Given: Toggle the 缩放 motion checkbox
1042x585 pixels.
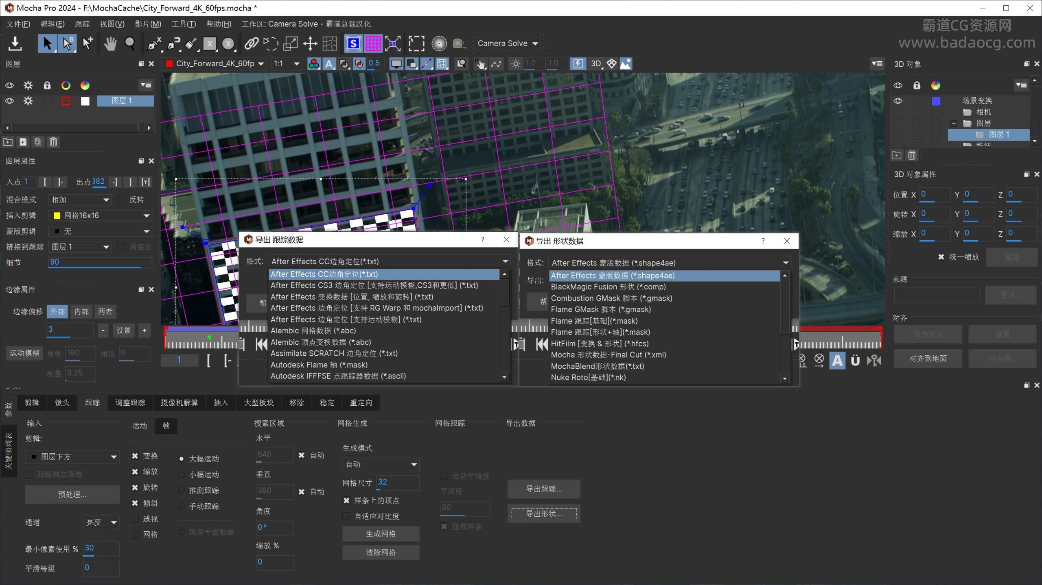Looking at the screenshot, I should pyautogui.click(x=135, y=472).
